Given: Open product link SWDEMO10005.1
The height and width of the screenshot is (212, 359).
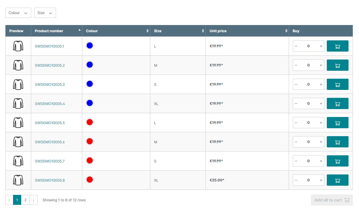Looking at the screenshot, I should [x=49, y=46].
